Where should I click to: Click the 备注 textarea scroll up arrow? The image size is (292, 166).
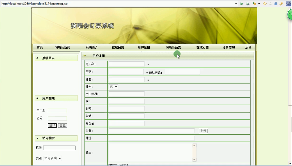(194, 145)
